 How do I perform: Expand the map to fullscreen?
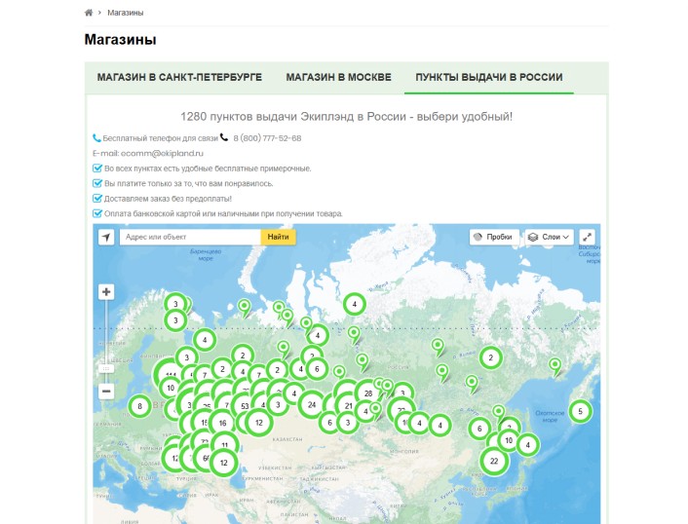(588, 237)
